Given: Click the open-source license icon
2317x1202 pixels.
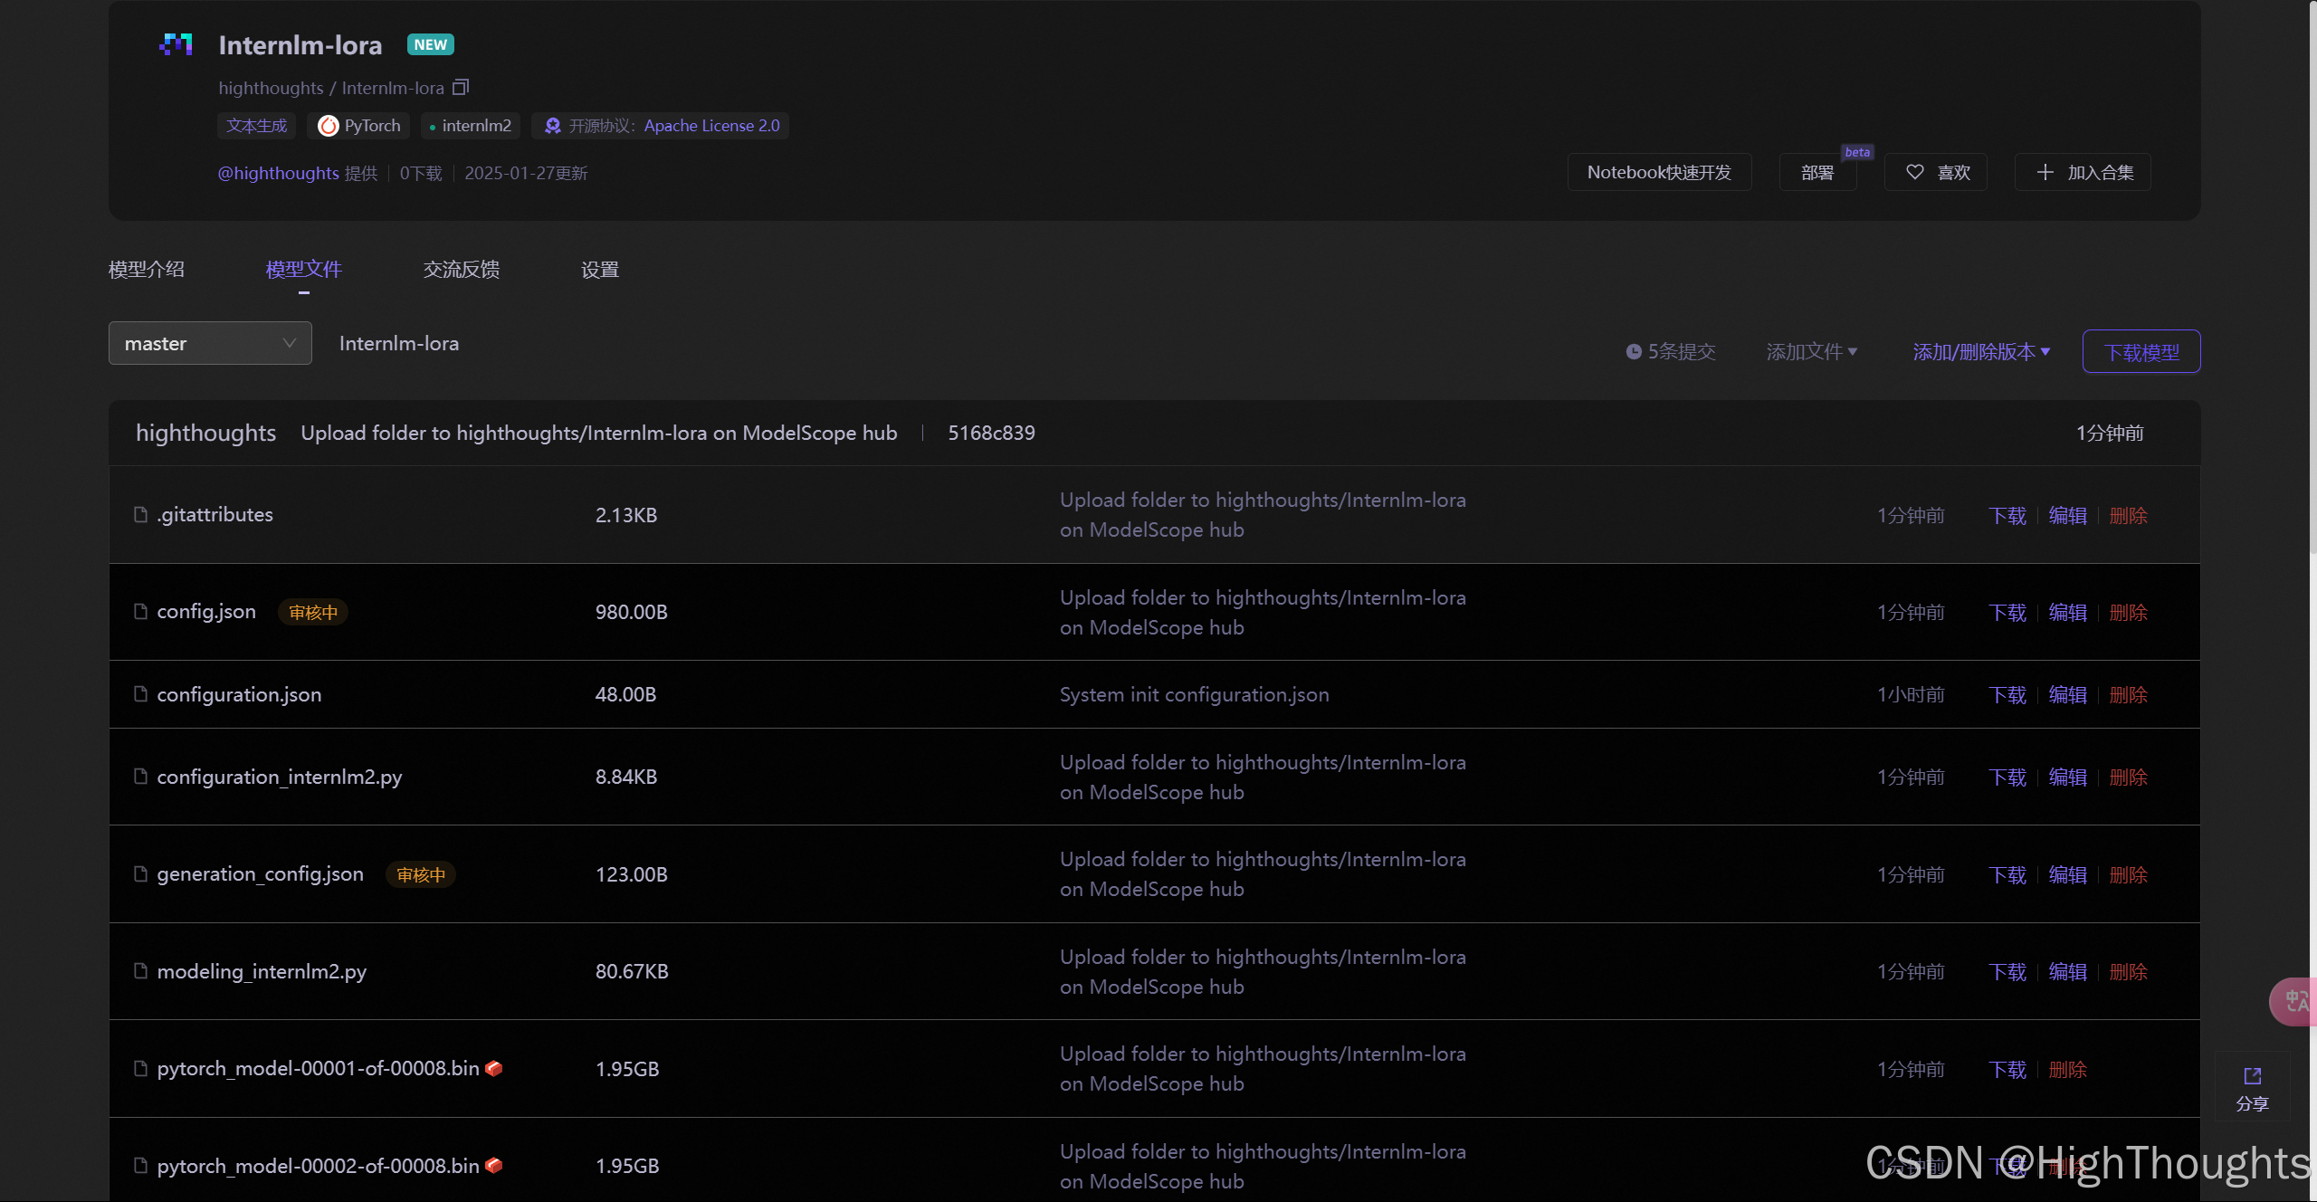Looking at the screenshot, I should point(552,126).
